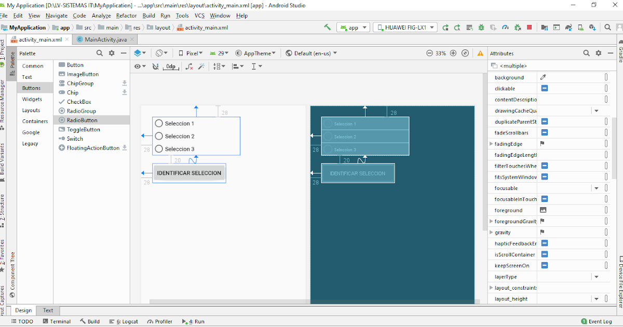This screenshot has width=623, height=327.
Task: Open the HUAWEI FIG-LX1 device selector
Action: coord(405,28)
